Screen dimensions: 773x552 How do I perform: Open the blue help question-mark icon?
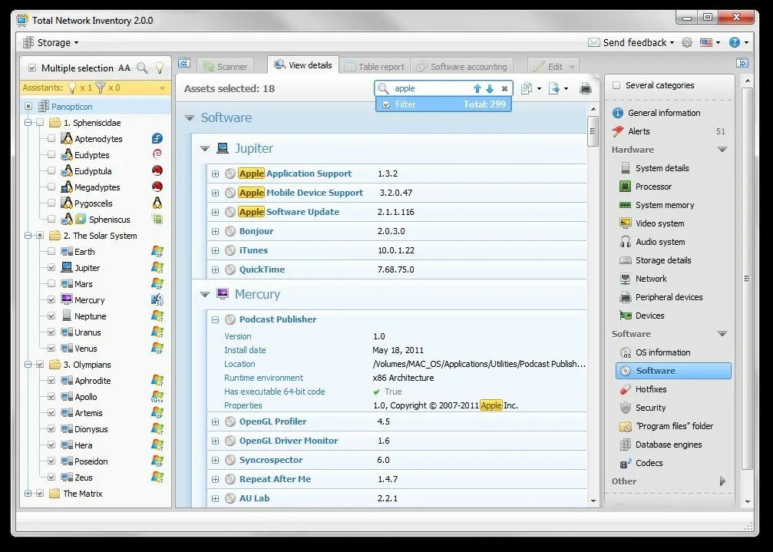[x=735, y=42]
